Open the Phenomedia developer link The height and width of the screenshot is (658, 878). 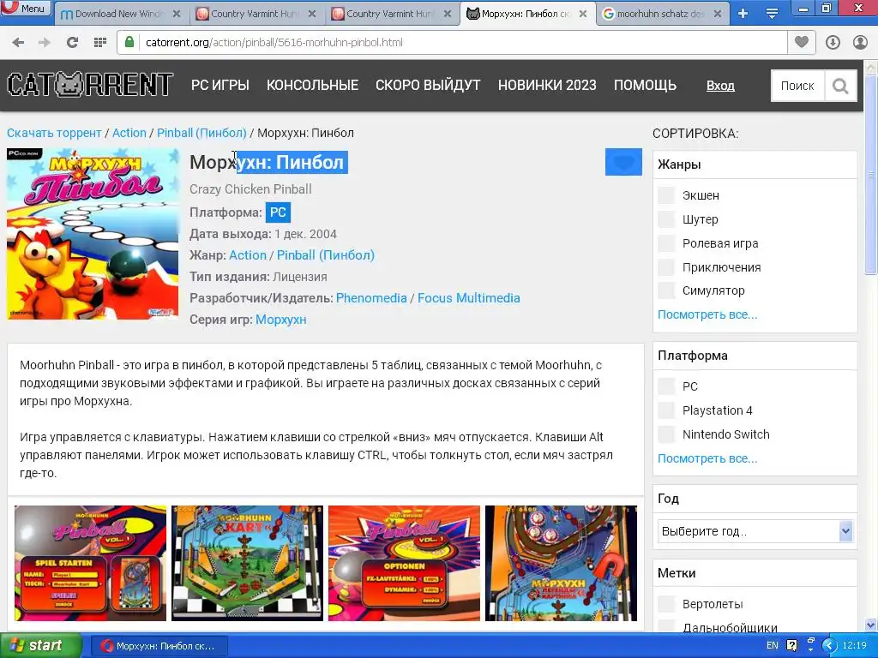[x=371, y=298]
